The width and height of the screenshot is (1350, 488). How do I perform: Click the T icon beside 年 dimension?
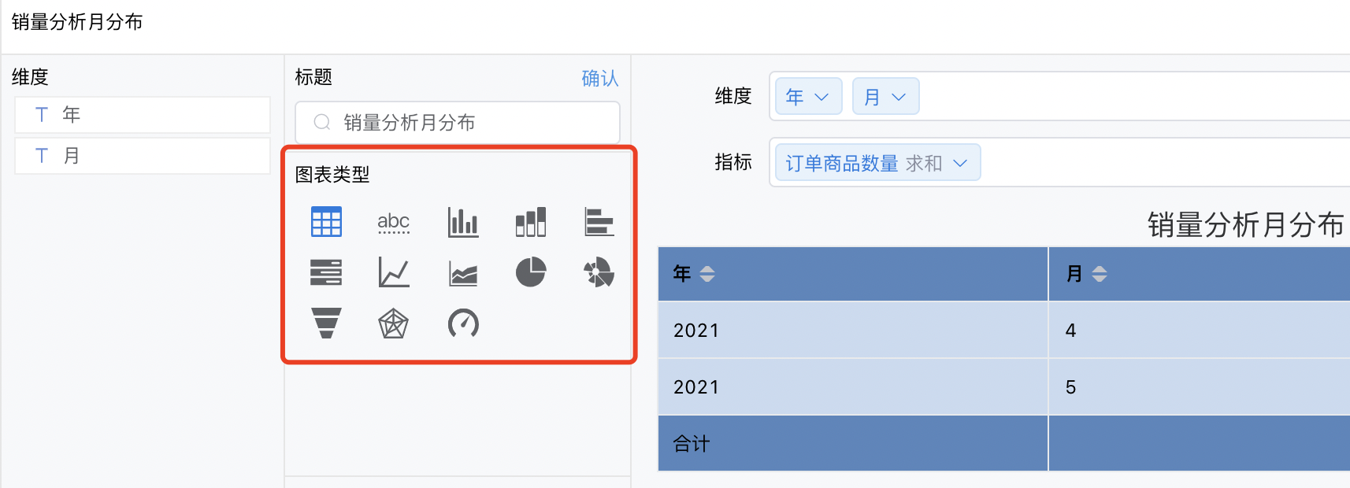pyautogui.click(x=42, y=115)
